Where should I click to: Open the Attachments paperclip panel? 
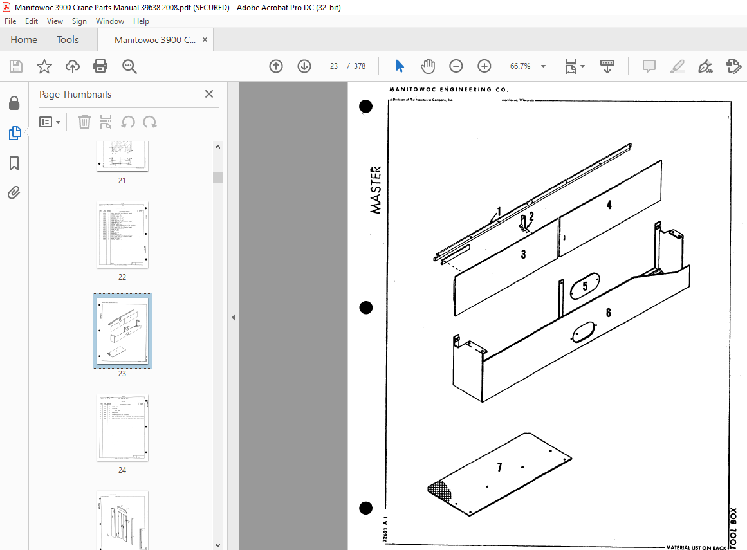pos(14,193)
